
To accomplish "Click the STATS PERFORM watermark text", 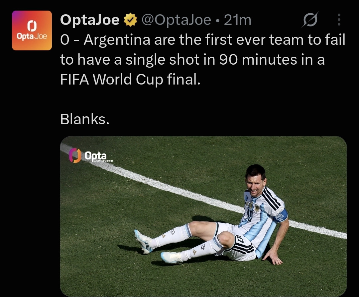I will (x=103, y=161).
